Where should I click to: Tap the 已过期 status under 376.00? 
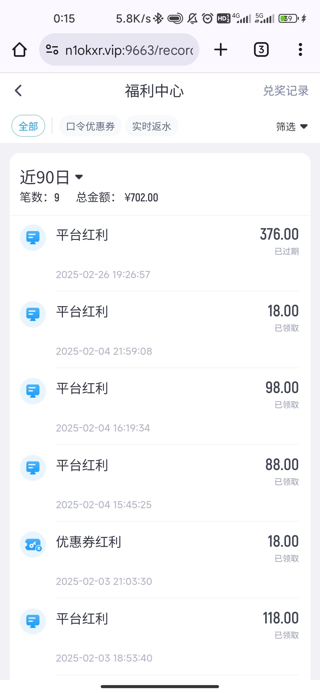(287, 251)
